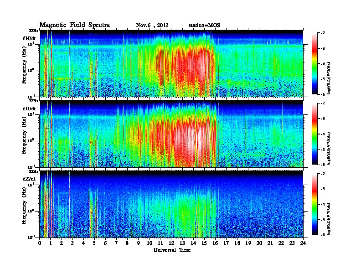Click the -4 value on dD/dt colorbar
This screenshot has width=361, height=279.
[x=323, y=134]
